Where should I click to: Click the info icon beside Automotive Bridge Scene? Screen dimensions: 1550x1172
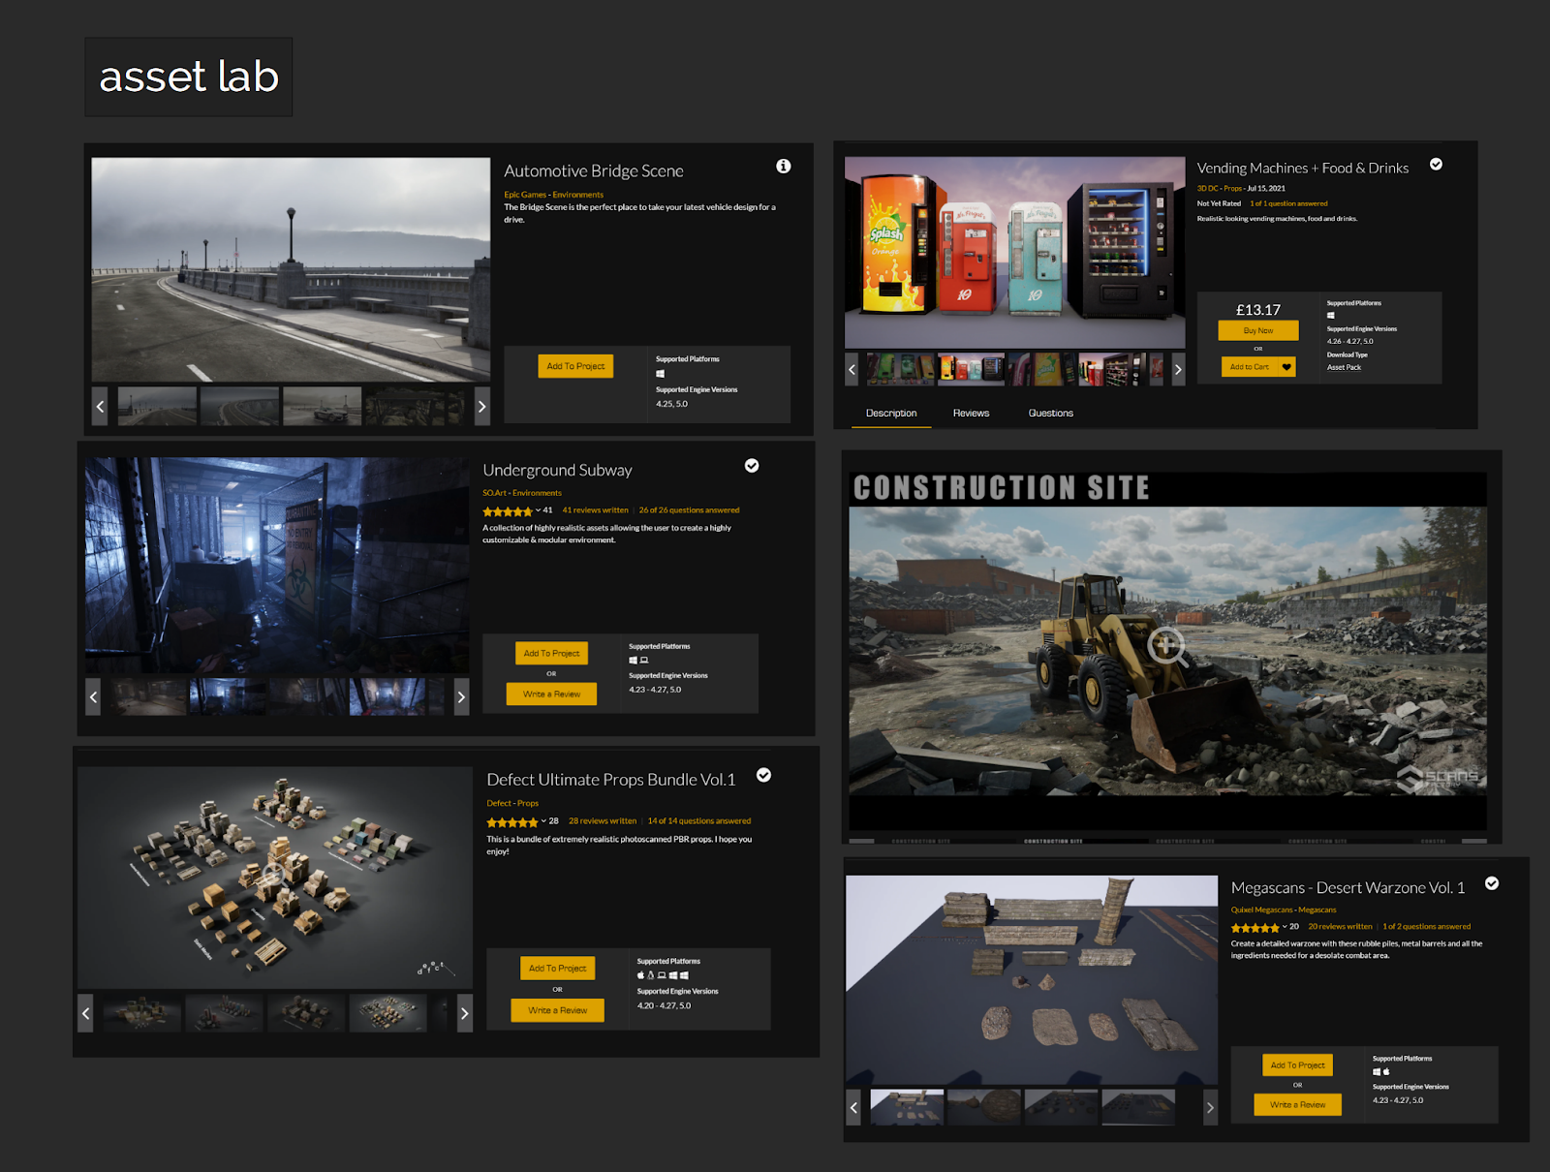pos(784,167)
